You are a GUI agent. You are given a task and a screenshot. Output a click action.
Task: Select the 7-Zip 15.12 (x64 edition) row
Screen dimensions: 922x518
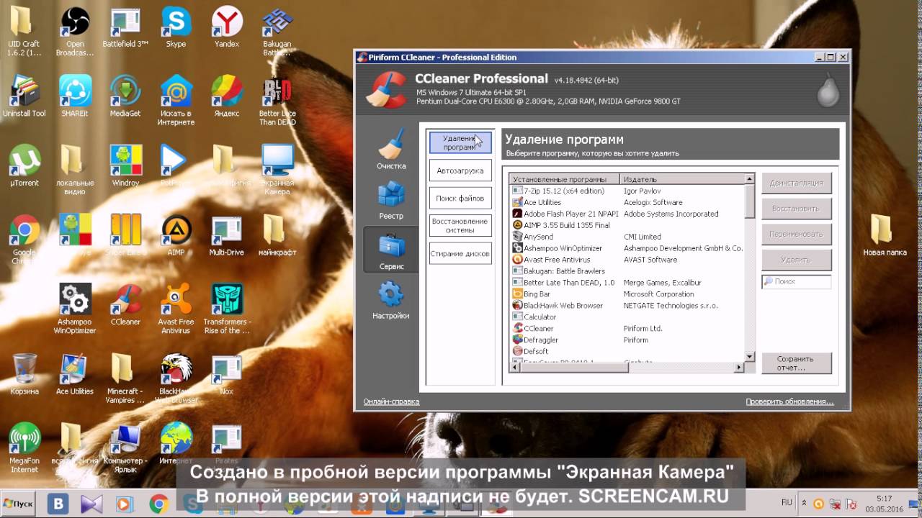pos(627,191)
